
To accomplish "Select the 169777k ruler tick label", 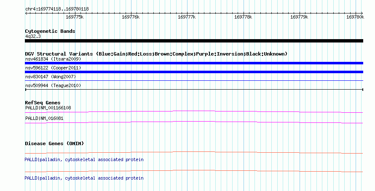I will pyautogui.click(x=187, y=17).
